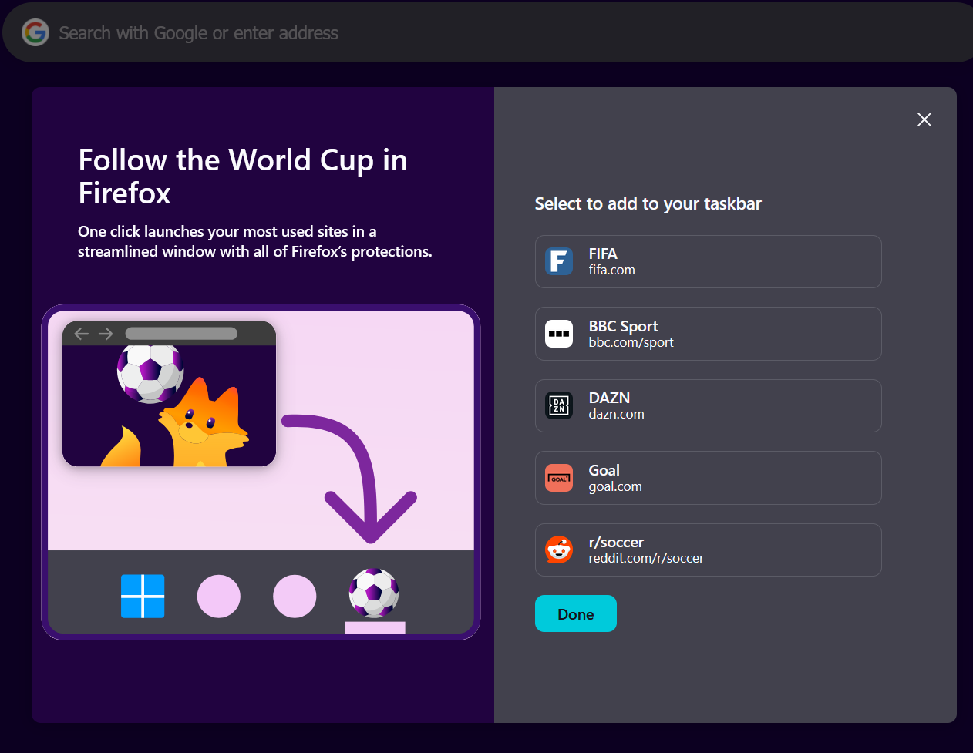
Task: Click the "One click launches your most used sites" text
Action: (254, 241)
